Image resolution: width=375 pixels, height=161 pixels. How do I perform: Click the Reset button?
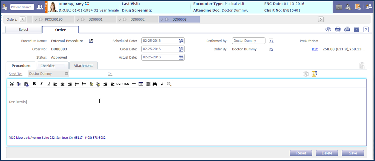tap(301, 153)
